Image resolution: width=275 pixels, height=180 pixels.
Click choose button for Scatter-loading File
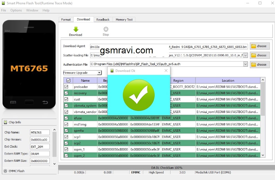coord(259,55)
